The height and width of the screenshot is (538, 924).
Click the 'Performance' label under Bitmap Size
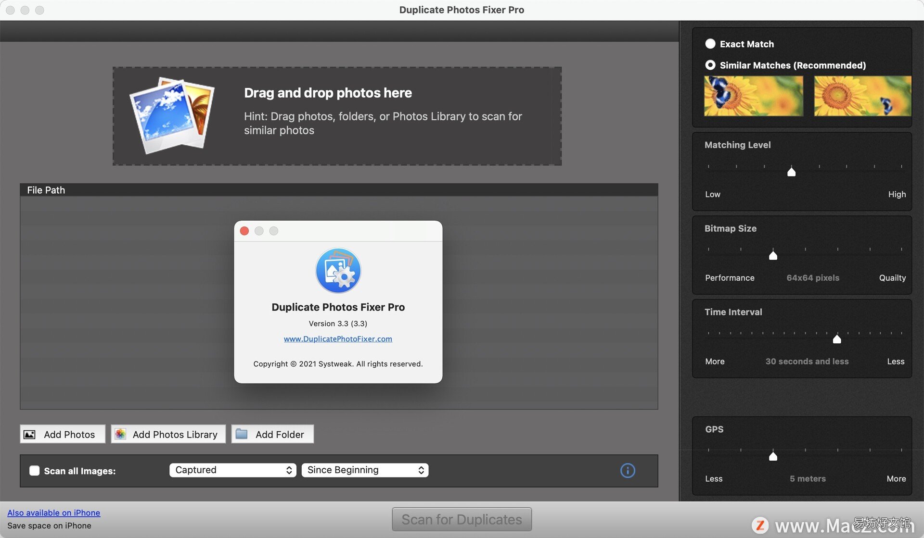[x=730, y=278]
